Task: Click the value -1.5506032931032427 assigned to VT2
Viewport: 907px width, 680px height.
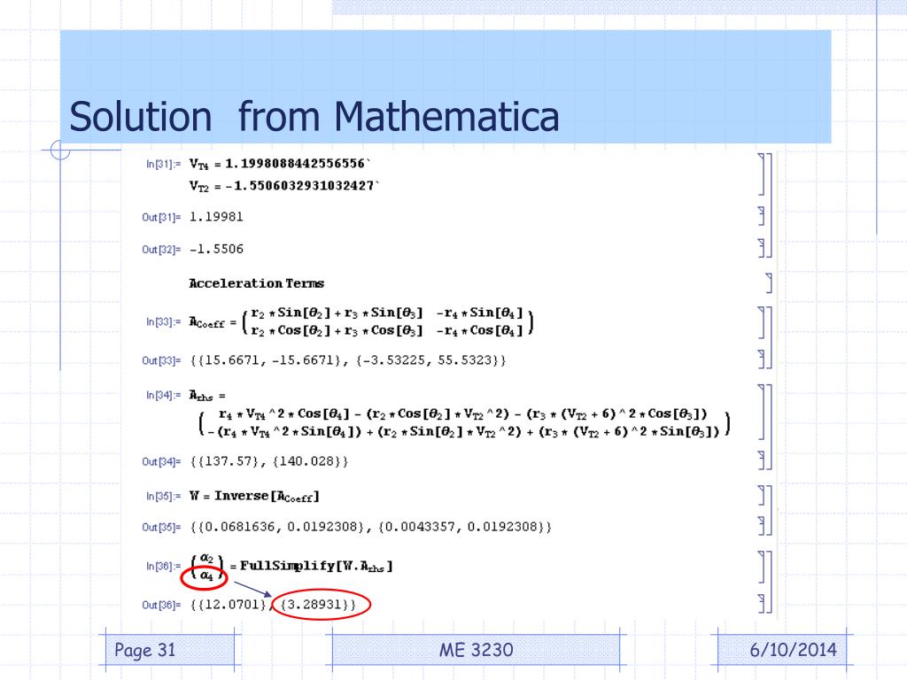Action: pyautogui.click(x=302, y=186)
